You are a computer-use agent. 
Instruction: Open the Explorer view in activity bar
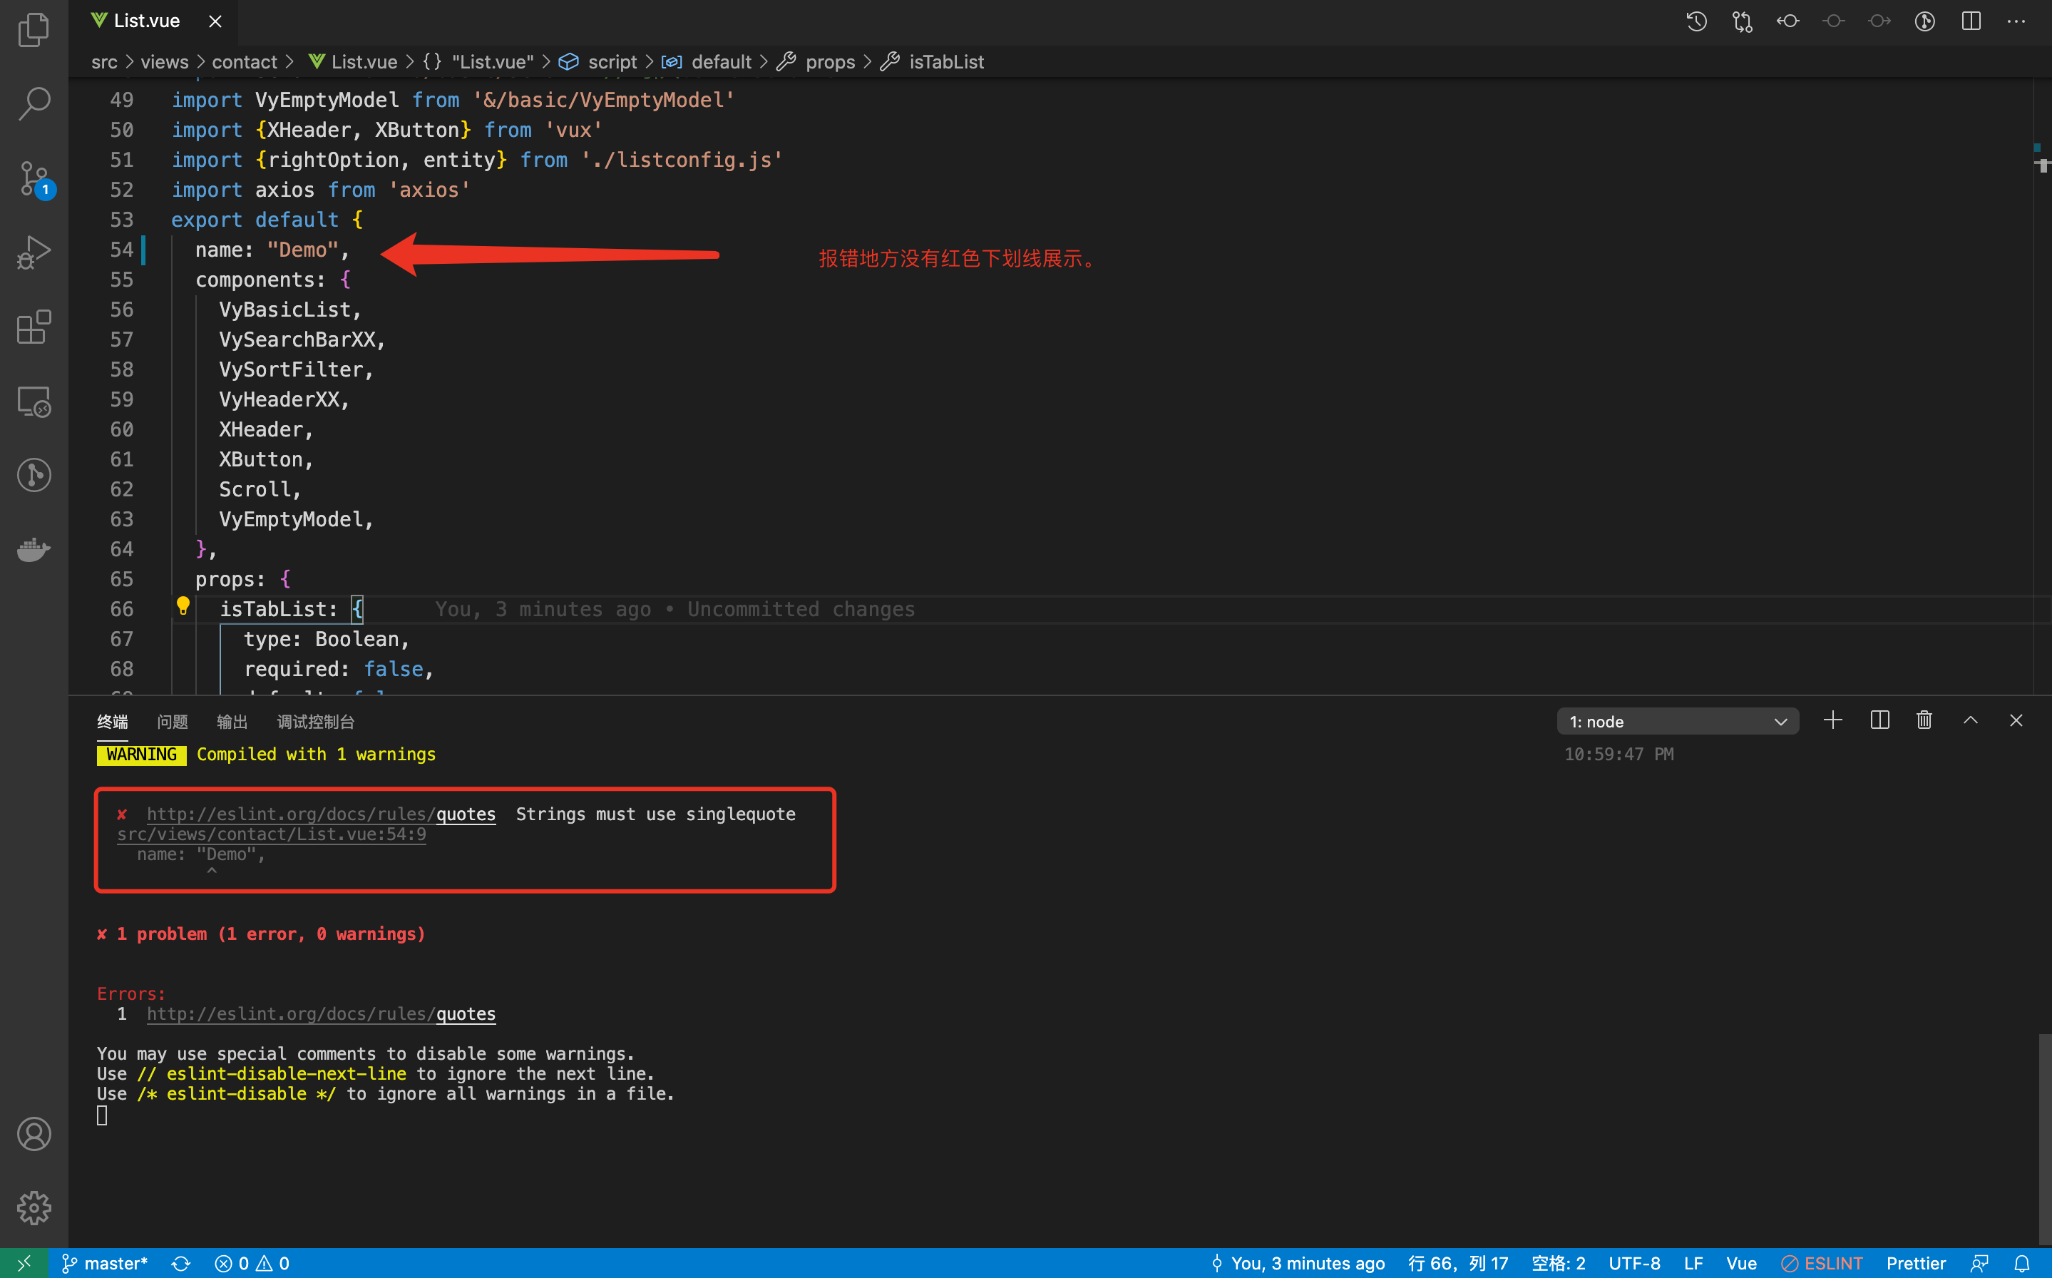click(x=34, y=29)
